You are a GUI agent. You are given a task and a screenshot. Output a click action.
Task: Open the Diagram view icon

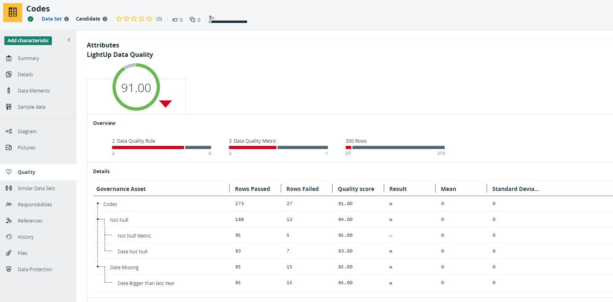[x=9, y=131]
